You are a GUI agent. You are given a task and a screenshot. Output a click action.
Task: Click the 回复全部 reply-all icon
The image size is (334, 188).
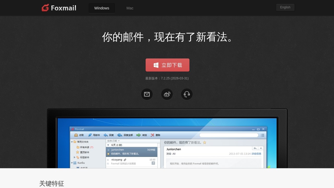[x=120, y=135]
